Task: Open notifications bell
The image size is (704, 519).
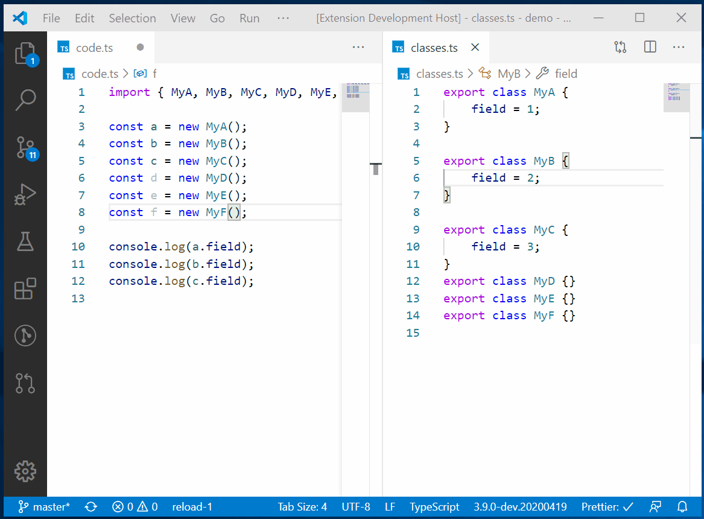Action: tap(682, 507)
